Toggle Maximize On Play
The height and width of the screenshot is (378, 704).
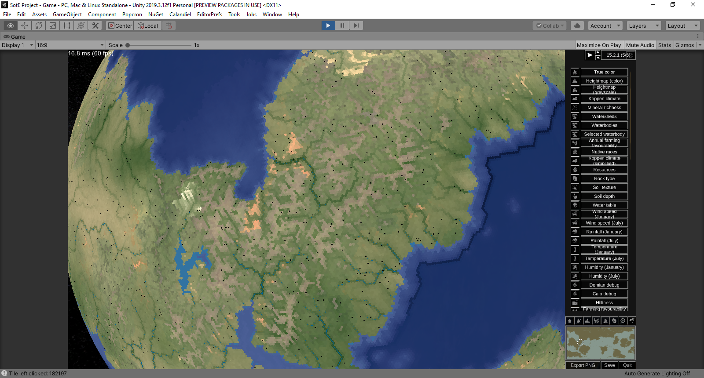point(599,45)
